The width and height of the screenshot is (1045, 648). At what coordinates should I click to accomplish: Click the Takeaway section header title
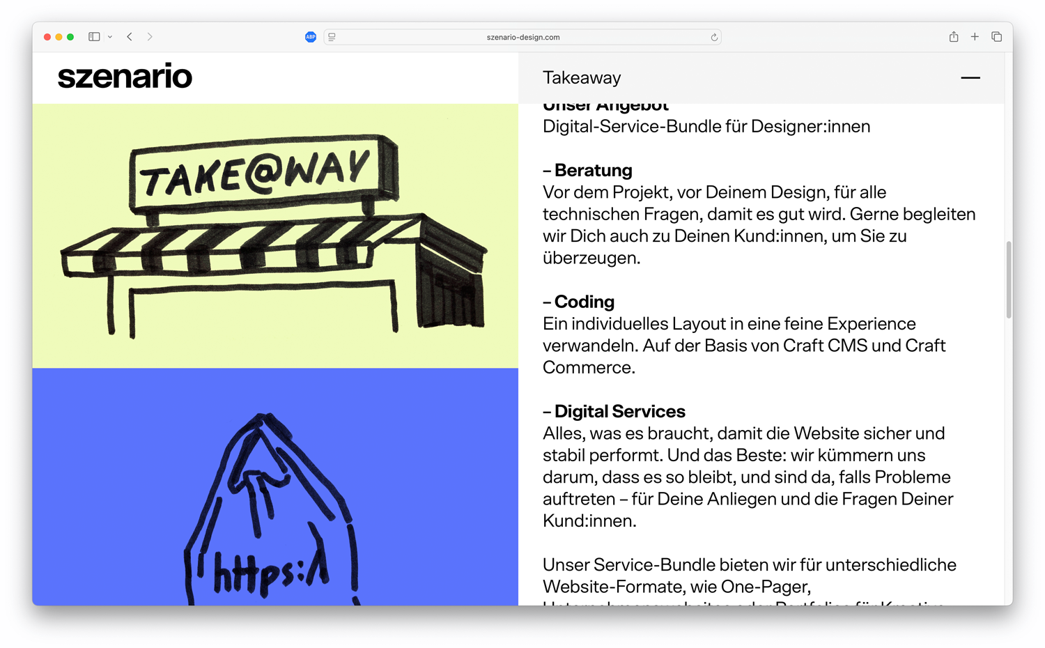pyautogui.click(x=582, y=78)
